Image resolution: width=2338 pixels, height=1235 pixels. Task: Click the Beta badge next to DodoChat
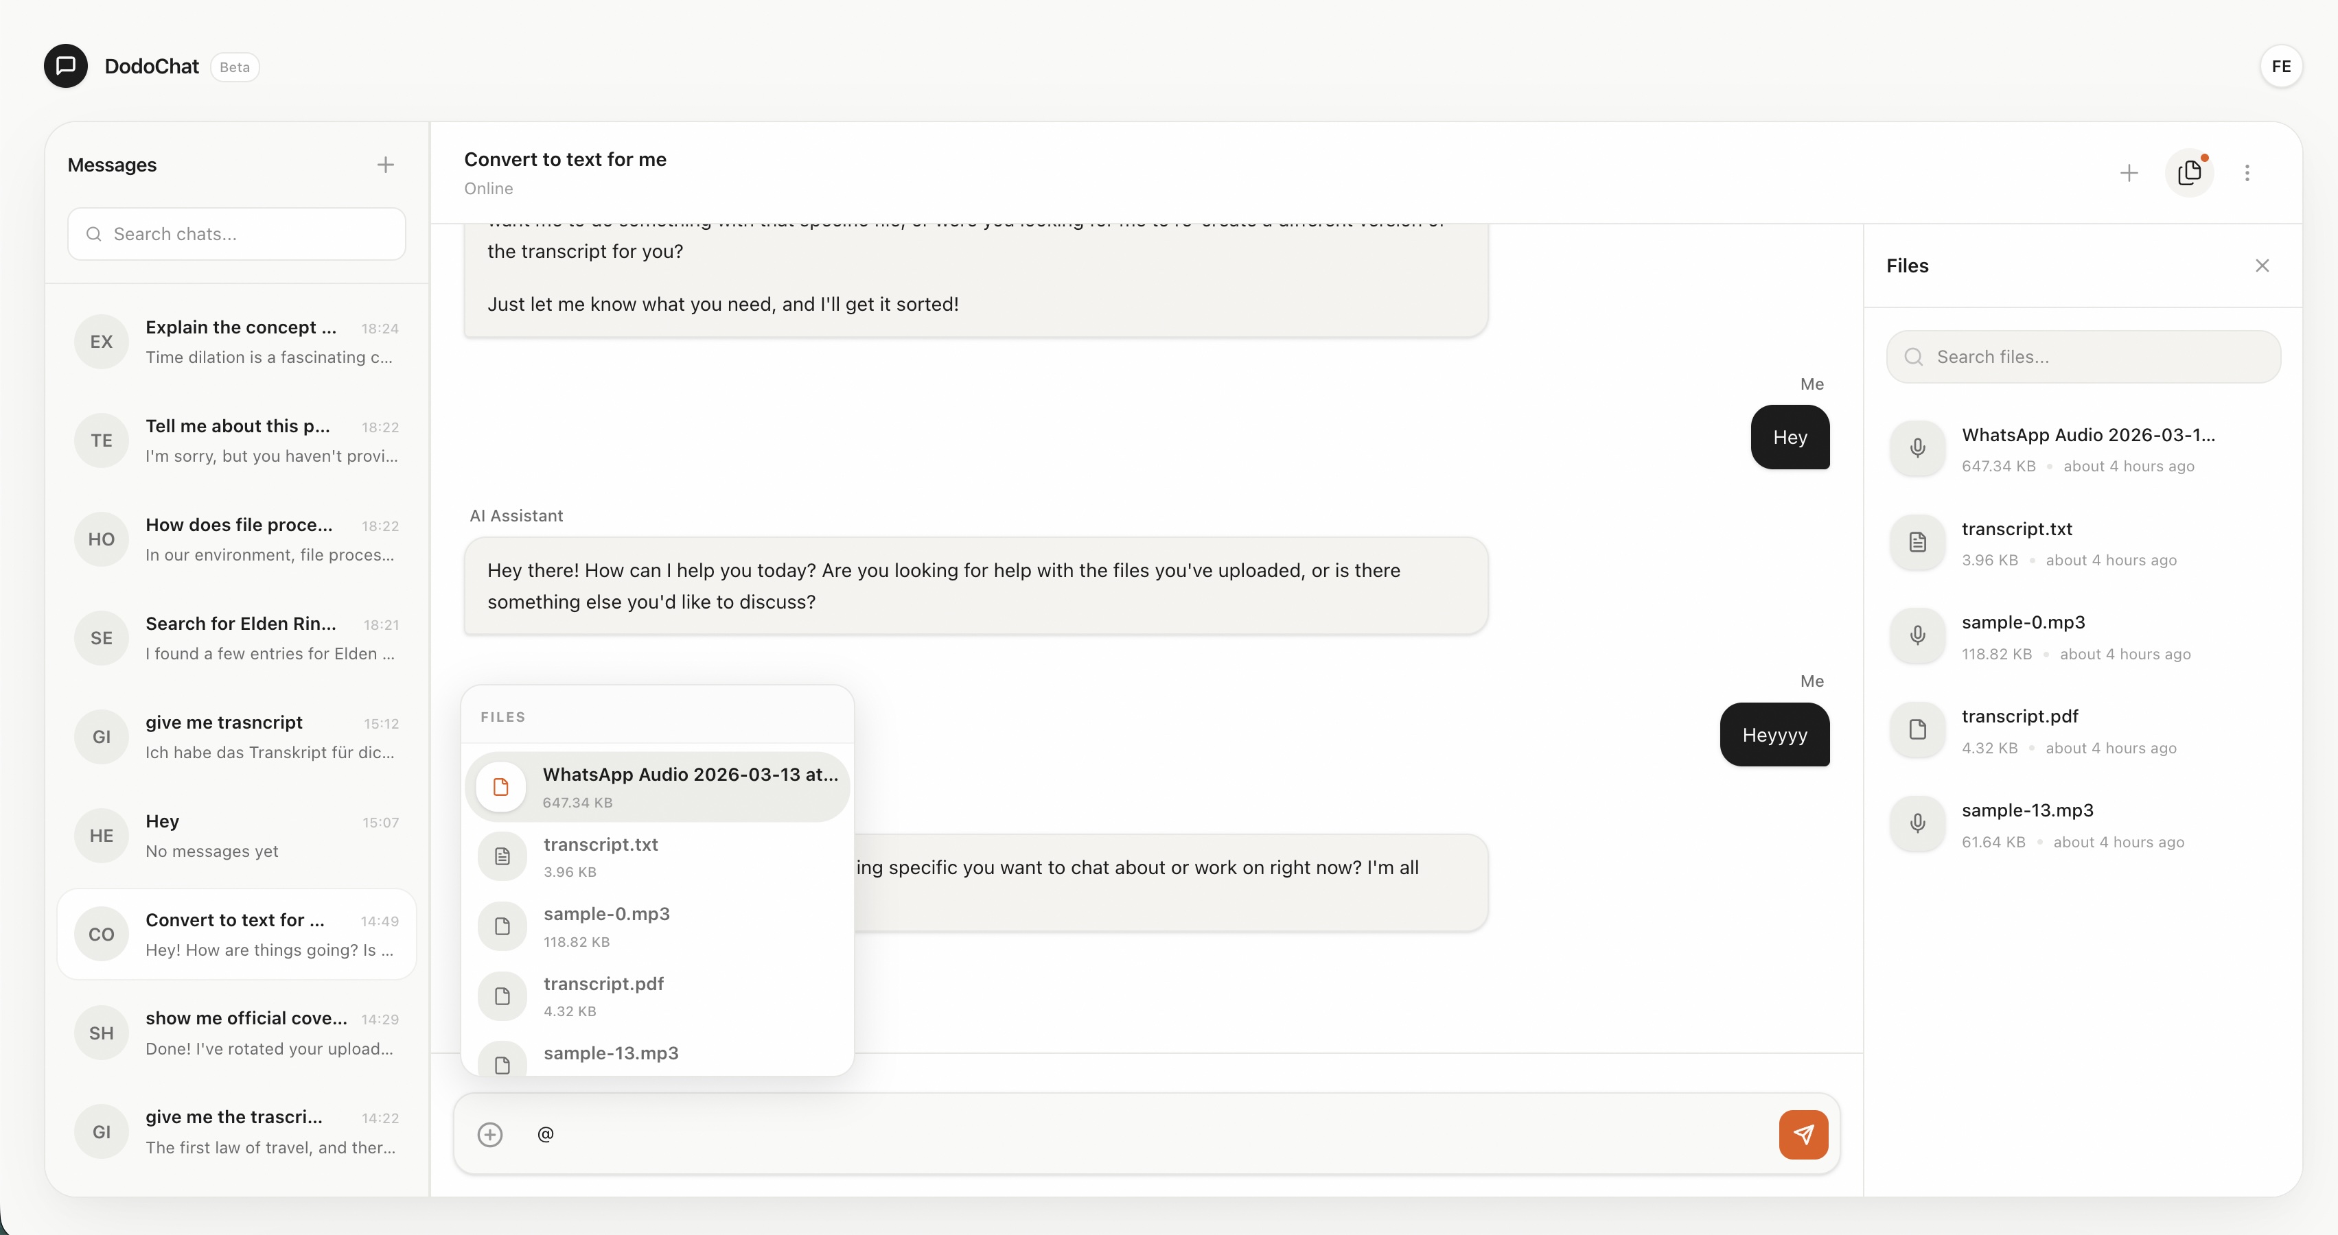(x=234, y=67)
